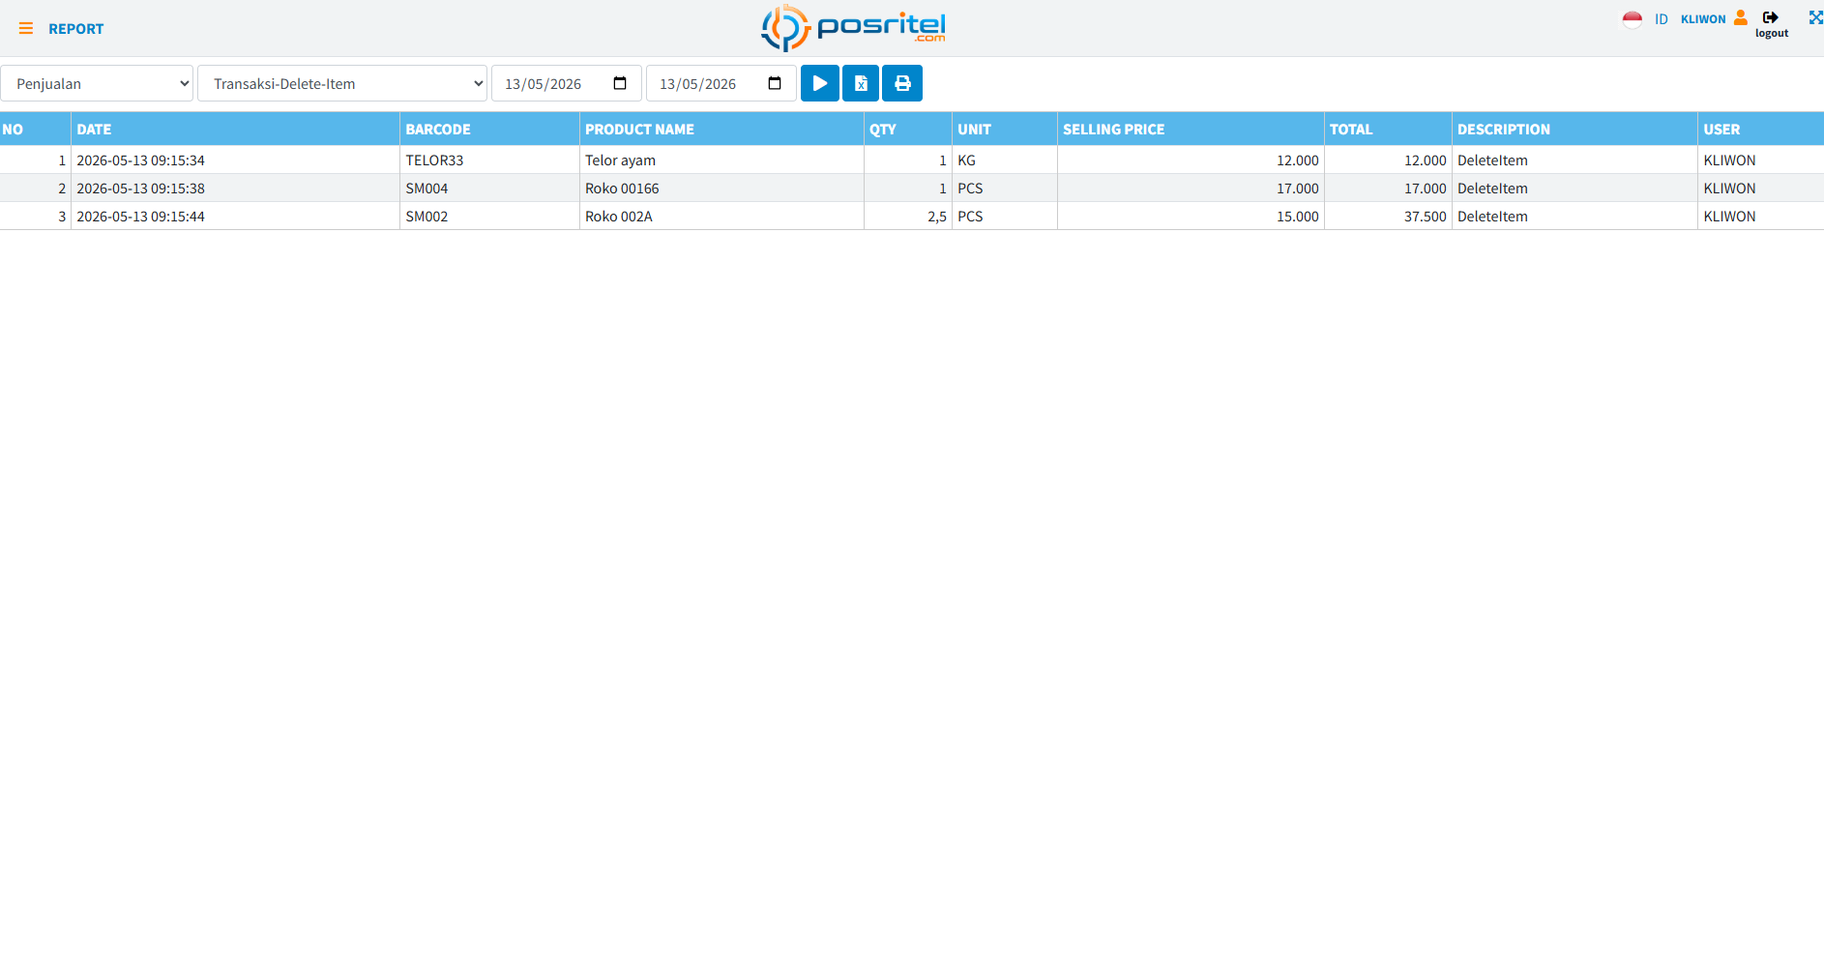
Task: Run report with play button
Action: tap(820, 83)
